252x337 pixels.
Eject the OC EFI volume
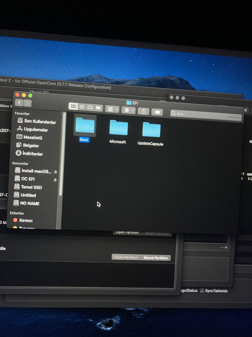(x=55, y=180)
